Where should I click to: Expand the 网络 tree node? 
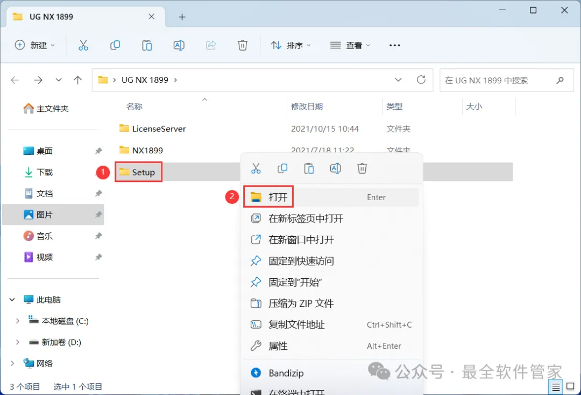coord(12,363)
